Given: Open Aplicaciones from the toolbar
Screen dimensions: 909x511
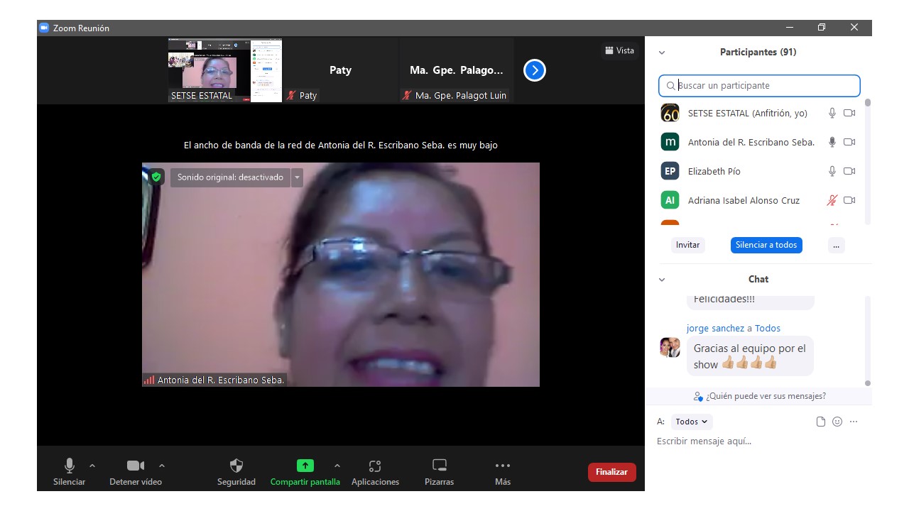Looking at the screenshot, I should pyautogui.click(x=375, y=466).
